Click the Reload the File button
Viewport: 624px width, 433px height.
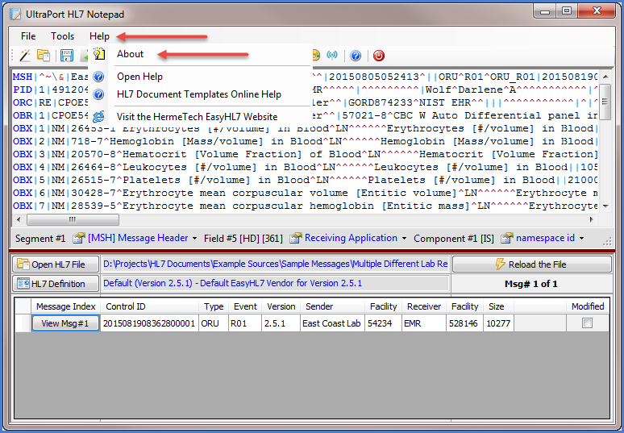[531, 264]
